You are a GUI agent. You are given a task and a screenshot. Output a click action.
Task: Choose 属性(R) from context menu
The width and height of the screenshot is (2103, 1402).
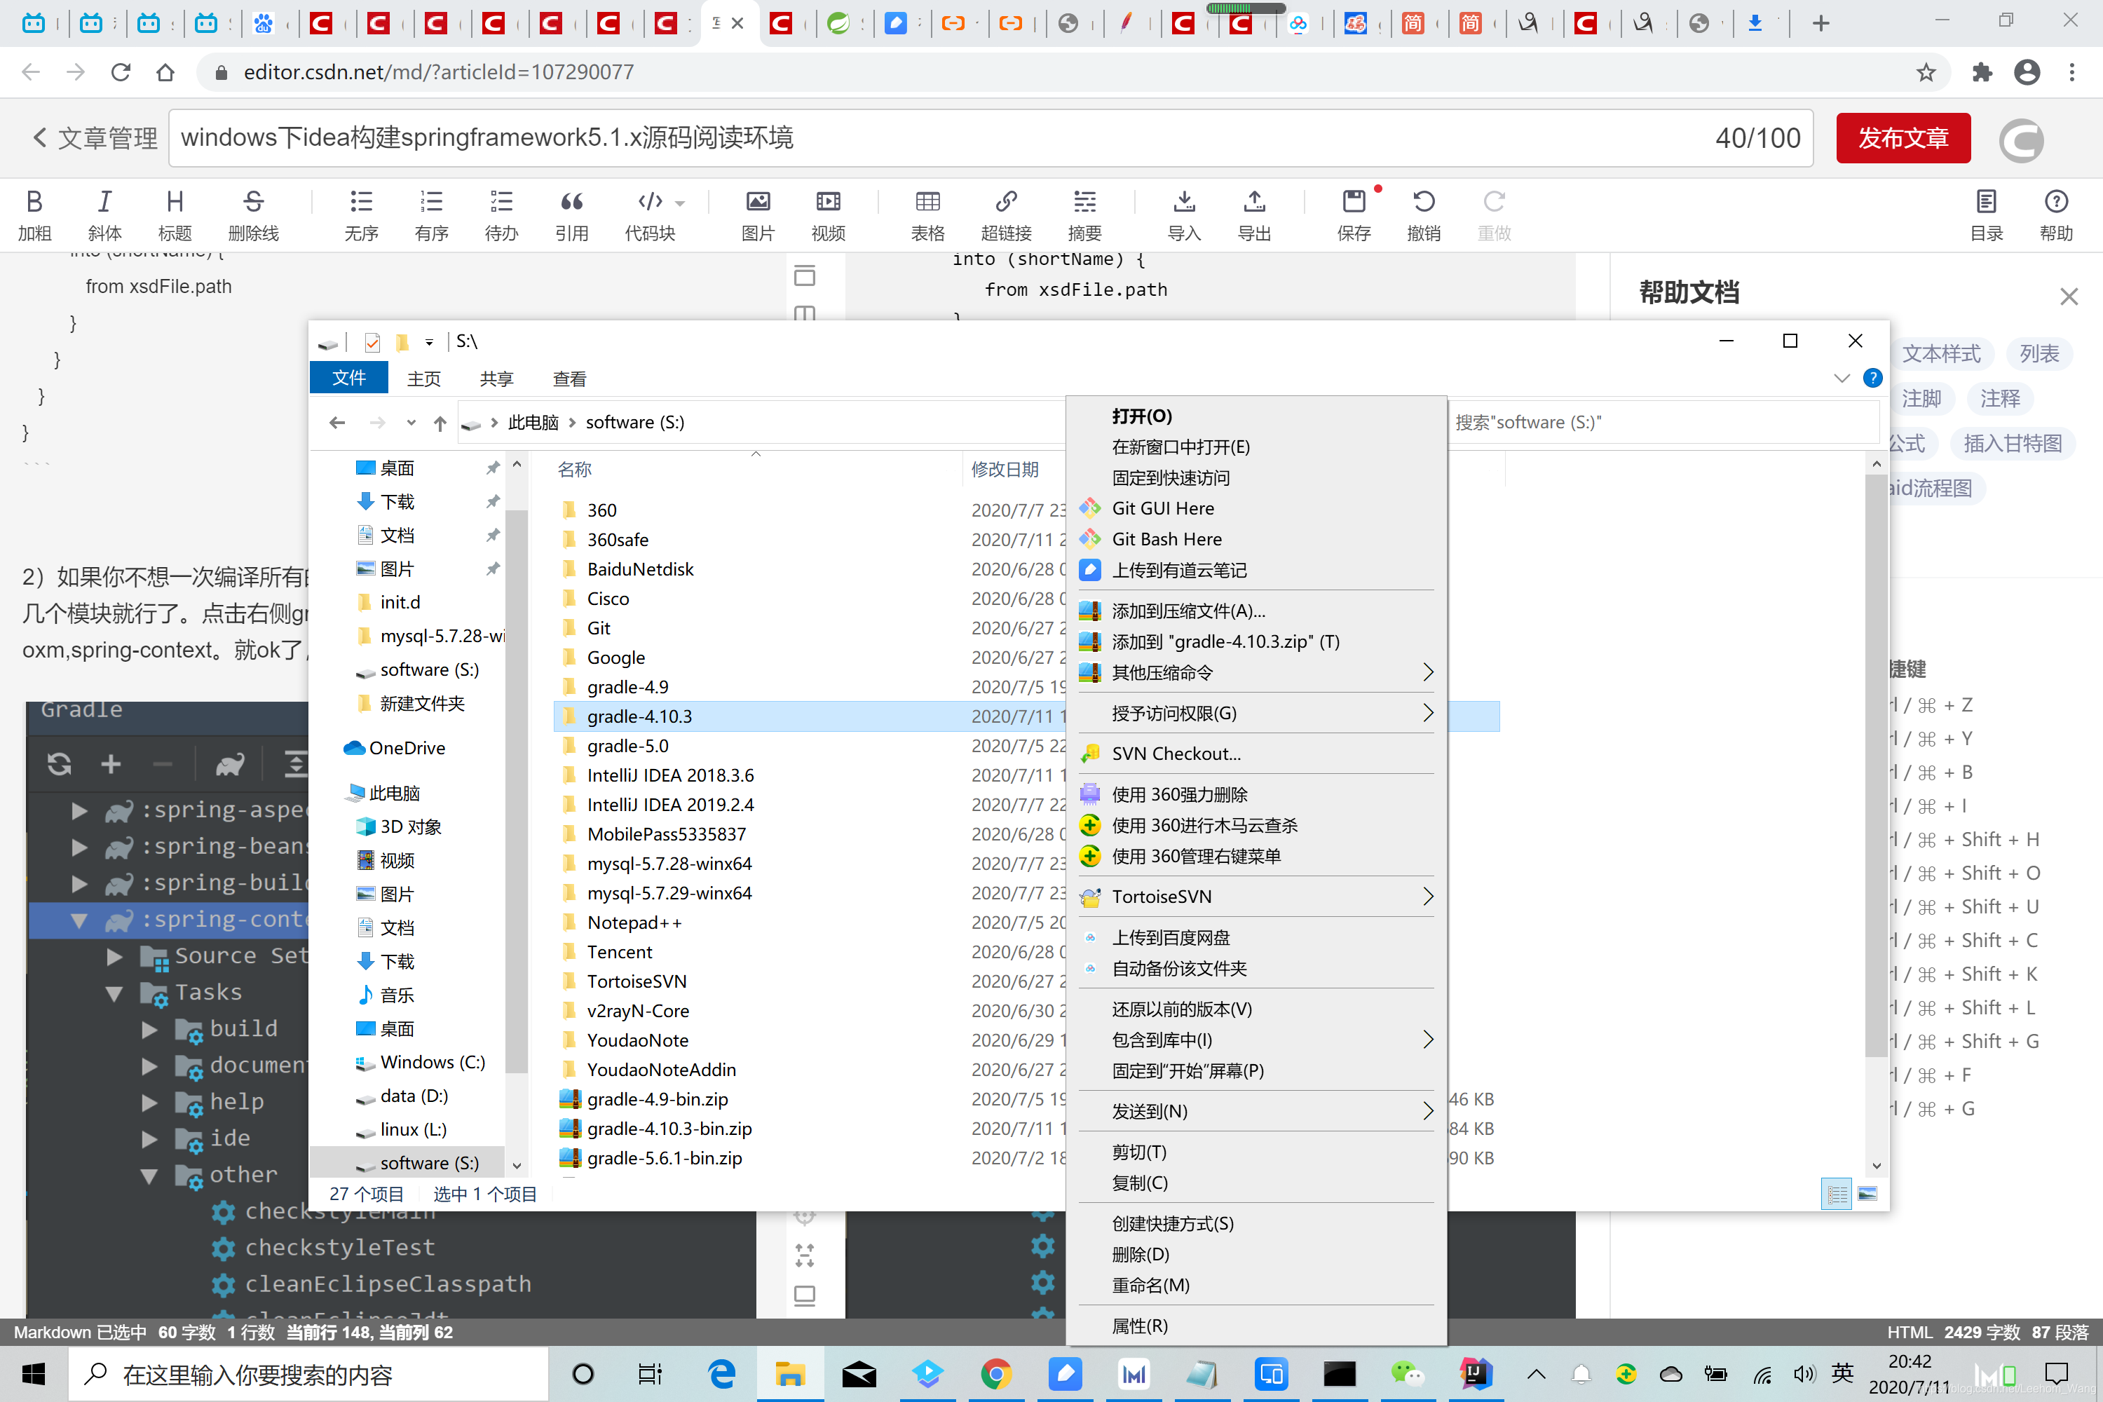pyautogui.click(x=1255, y=1326)
